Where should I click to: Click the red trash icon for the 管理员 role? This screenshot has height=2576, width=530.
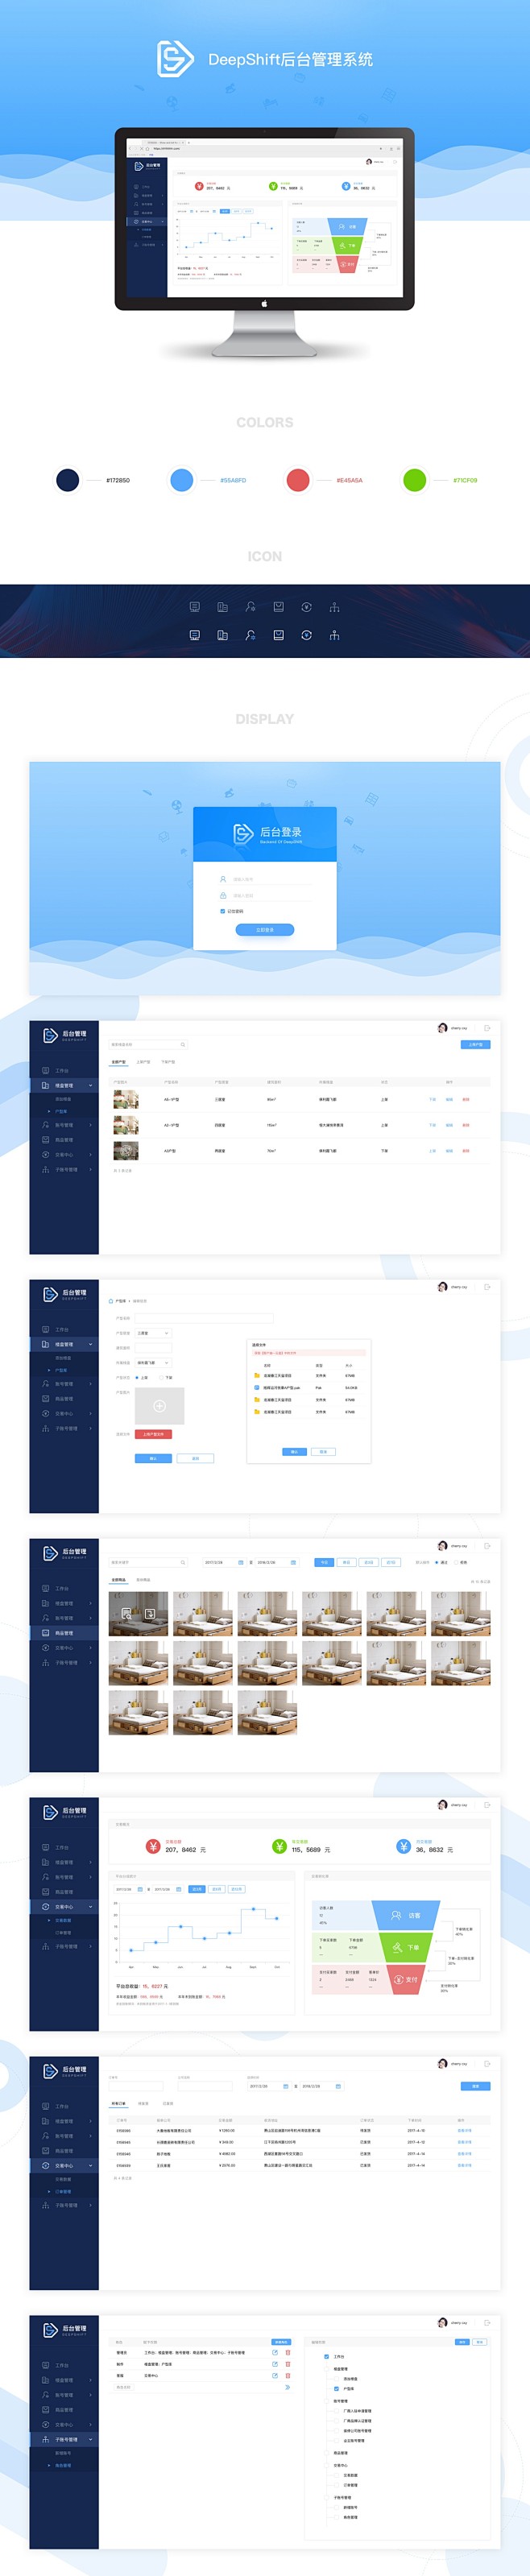(x=288, y=2352)
